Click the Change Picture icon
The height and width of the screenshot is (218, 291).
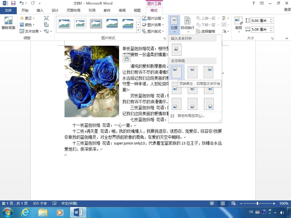coord(46,25)
